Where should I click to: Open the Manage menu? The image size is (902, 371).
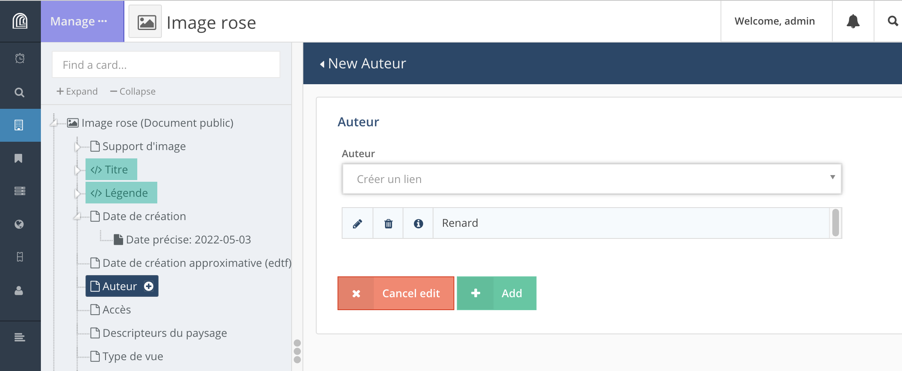(x=79, y=21)
